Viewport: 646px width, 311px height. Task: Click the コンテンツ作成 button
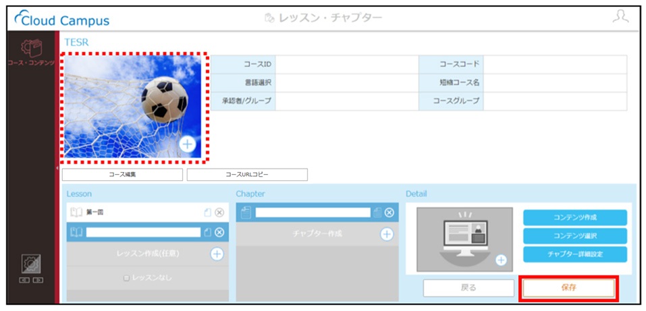click(575, 217)
